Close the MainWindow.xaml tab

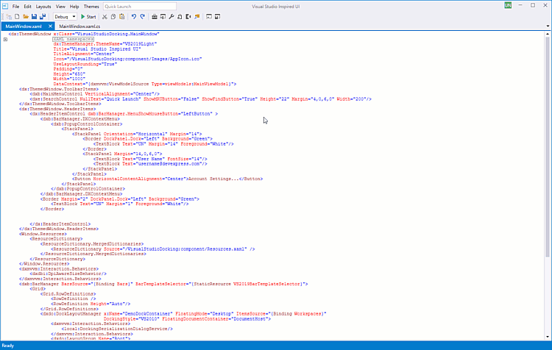click(x=50, y=26)
